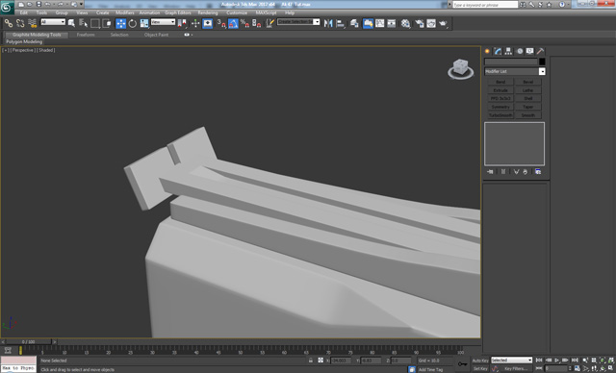Switch to the Freeform ribbon tab

tap(86, 35)
